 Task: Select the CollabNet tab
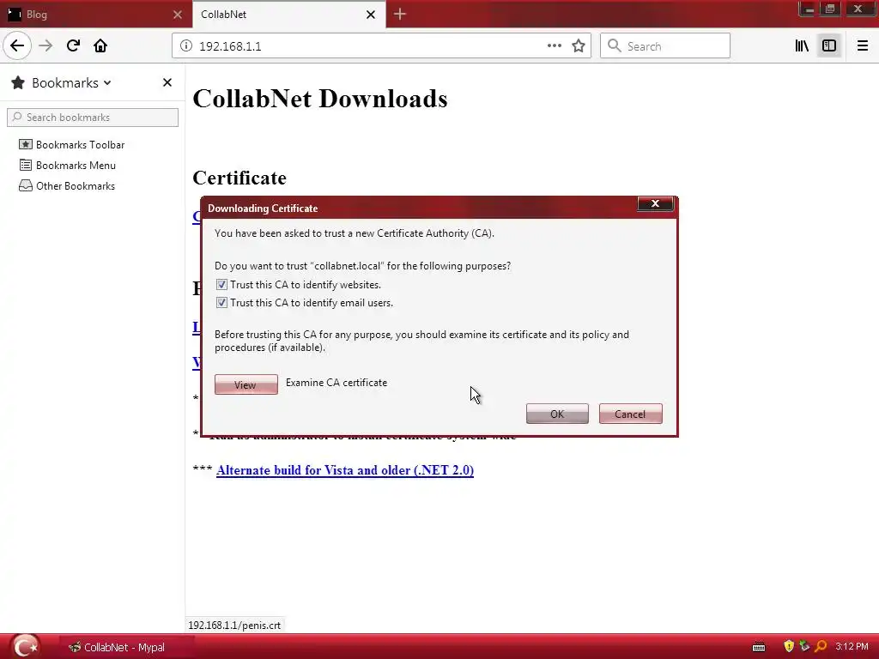288,15
